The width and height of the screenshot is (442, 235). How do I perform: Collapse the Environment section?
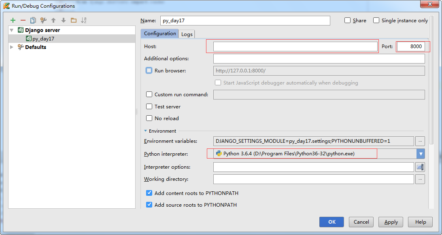[x=146, y=131]
